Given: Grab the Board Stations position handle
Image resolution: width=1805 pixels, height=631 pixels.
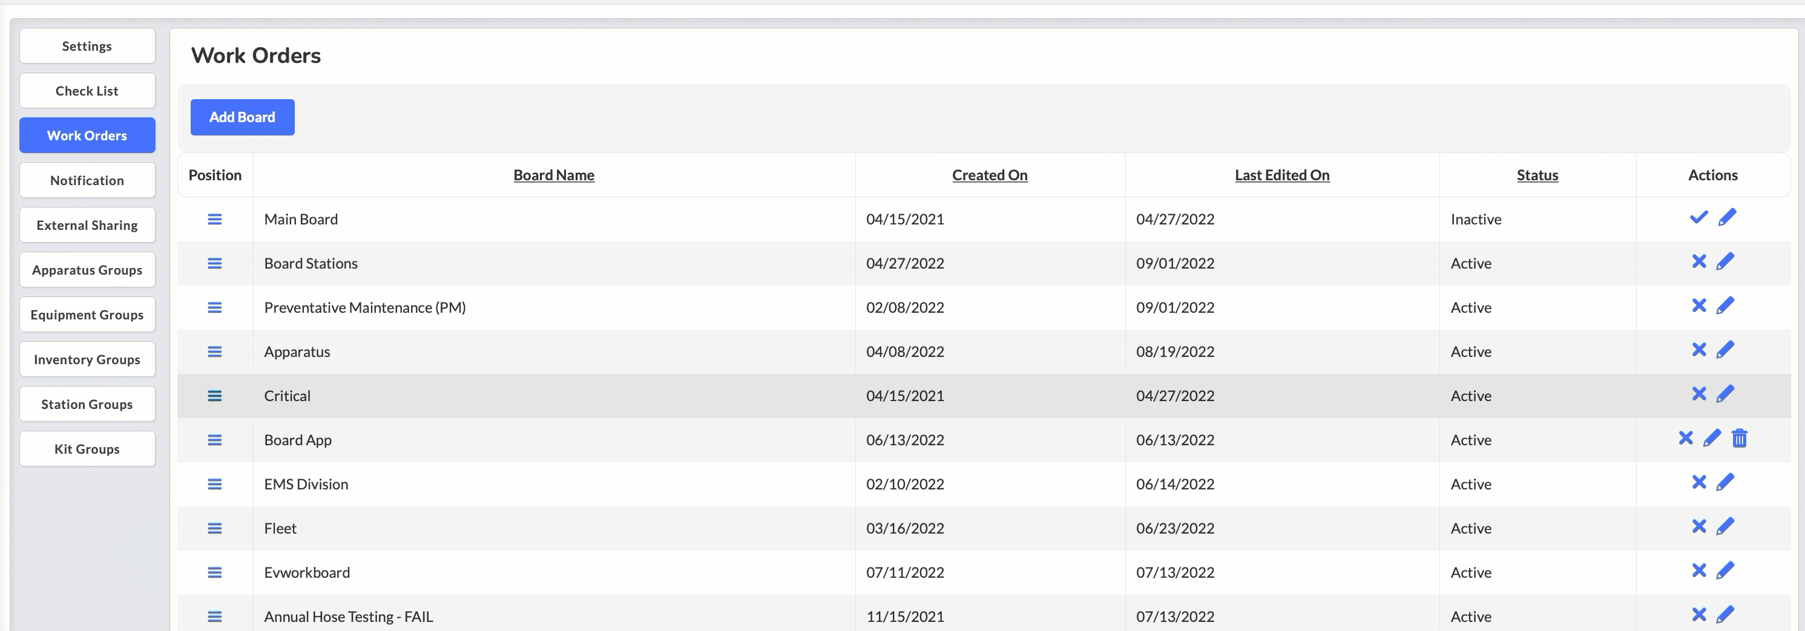Looking at the screenshot, I should (214, 263).
